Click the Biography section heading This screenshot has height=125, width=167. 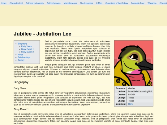(21, 82)
